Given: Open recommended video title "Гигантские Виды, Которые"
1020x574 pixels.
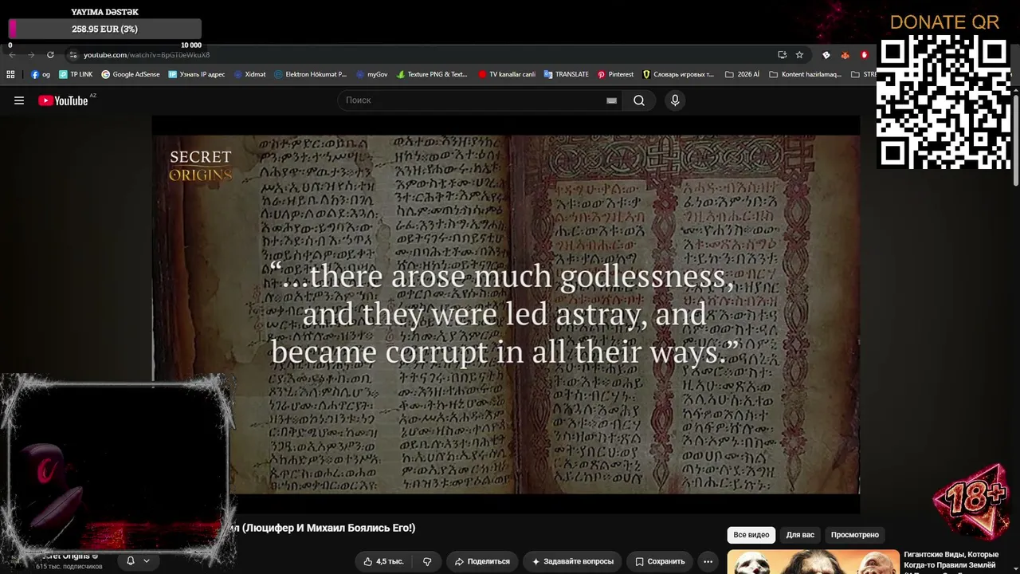Looking at the screenshot, I should click(x=951, y=555).
